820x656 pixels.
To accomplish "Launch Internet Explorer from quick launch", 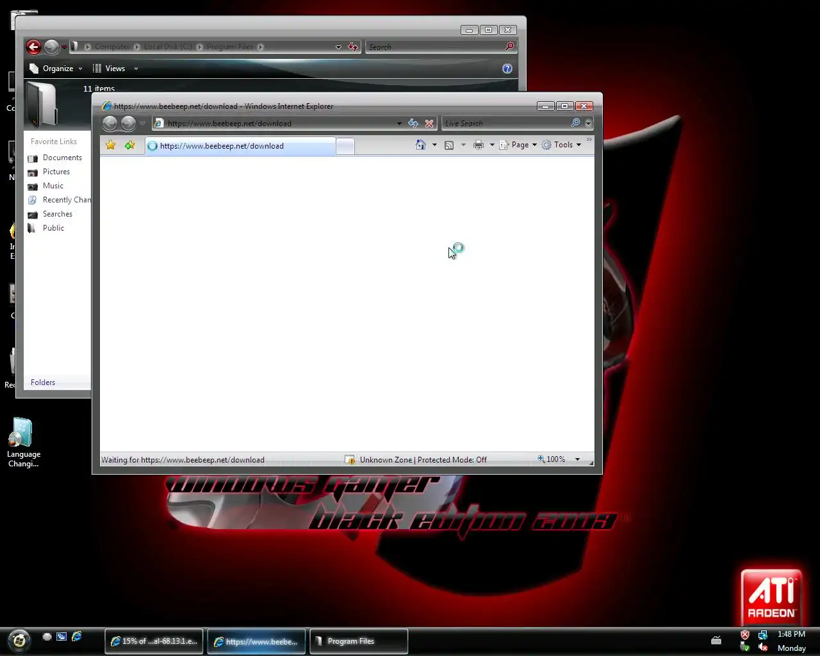I will click(x=77, y=636).
